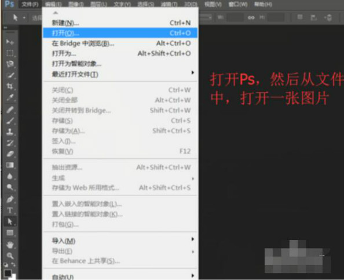344x280 pixels.
Task: Select the Quick Selection tool
Action: (x=10, y=75)
